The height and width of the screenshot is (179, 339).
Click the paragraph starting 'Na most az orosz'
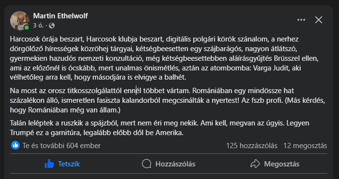[167, 100]
